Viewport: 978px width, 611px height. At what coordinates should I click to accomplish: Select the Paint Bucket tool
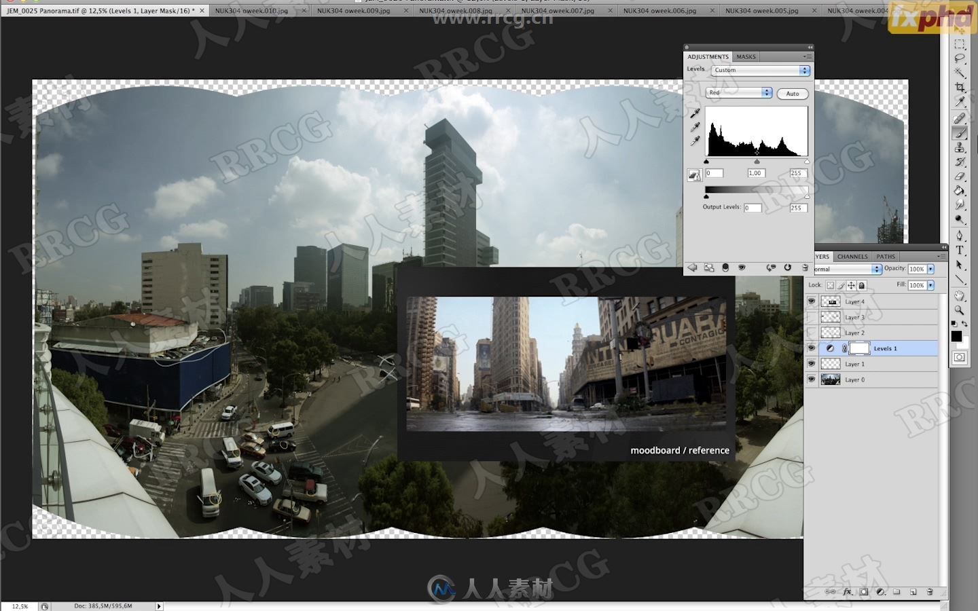[960, 190]
